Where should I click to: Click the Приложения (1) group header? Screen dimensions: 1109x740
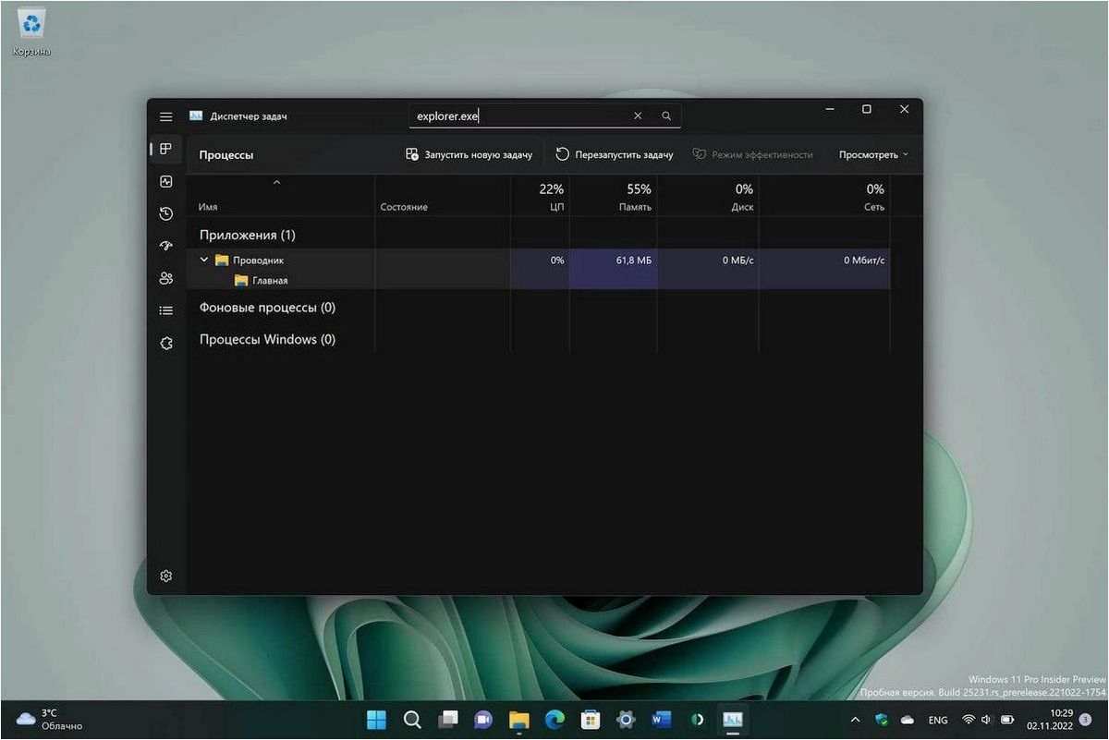click(x=248, y=235)
